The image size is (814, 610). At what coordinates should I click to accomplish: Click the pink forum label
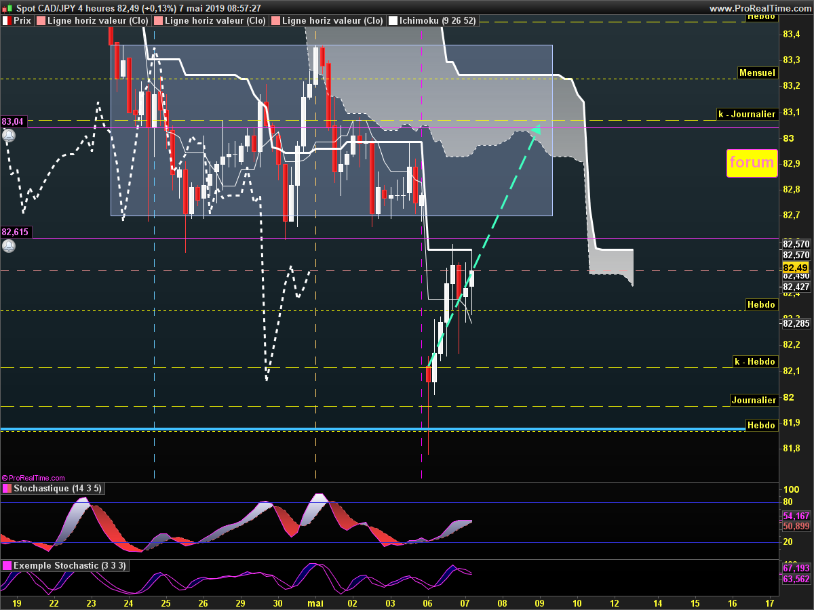[x=752, y=163]
